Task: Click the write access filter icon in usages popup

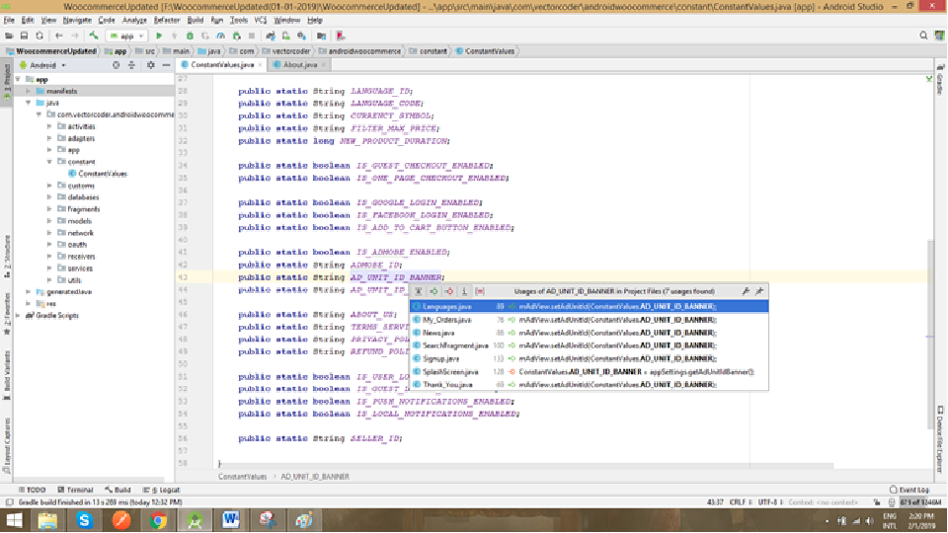Action: pos(449,291)
